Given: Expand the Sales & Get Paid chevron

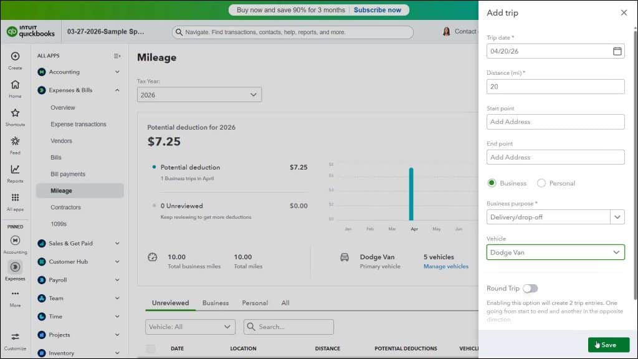Looking at the screenshot, I should click(x=117, y=244).
